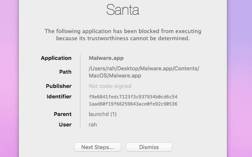Click the blocked from executing message
This screenshot has width=252, height=157.
(123, 35)
